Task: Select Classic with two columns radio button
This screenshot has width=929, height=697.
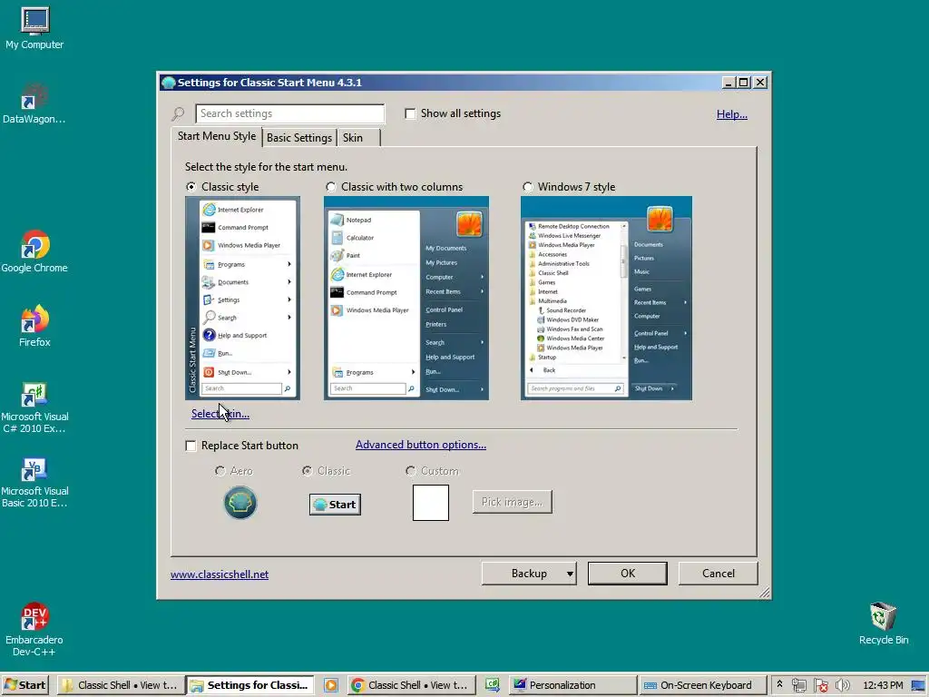Action: pyautogui.click(x=330, y=187)
